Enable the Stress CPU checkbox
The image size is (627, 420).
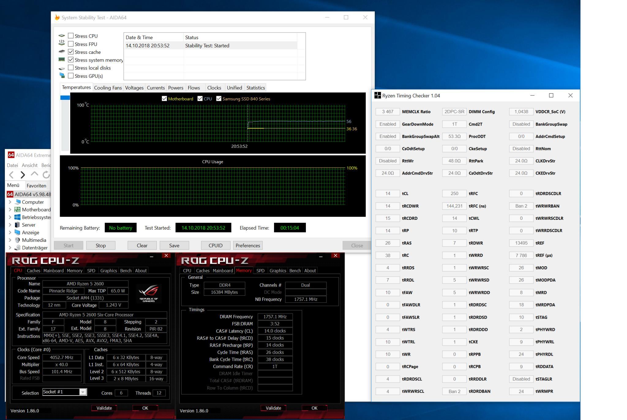(x=71, y=36)
